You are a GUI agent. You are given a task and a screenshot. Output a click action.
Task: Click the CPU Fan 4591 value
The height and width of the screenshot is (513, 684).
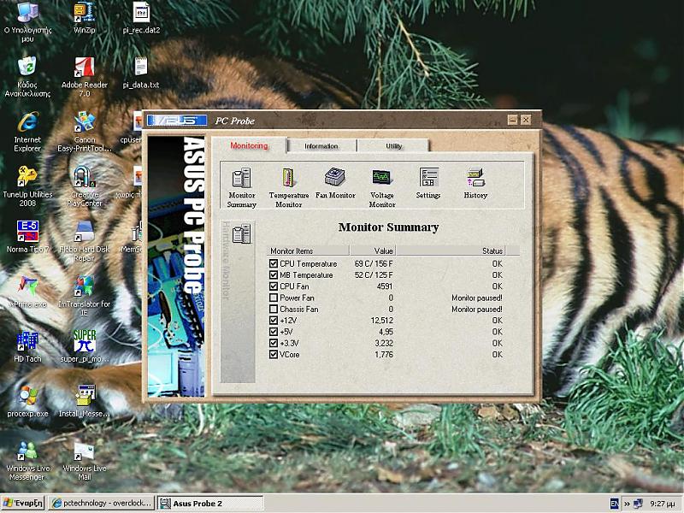(x=384, y=286)
